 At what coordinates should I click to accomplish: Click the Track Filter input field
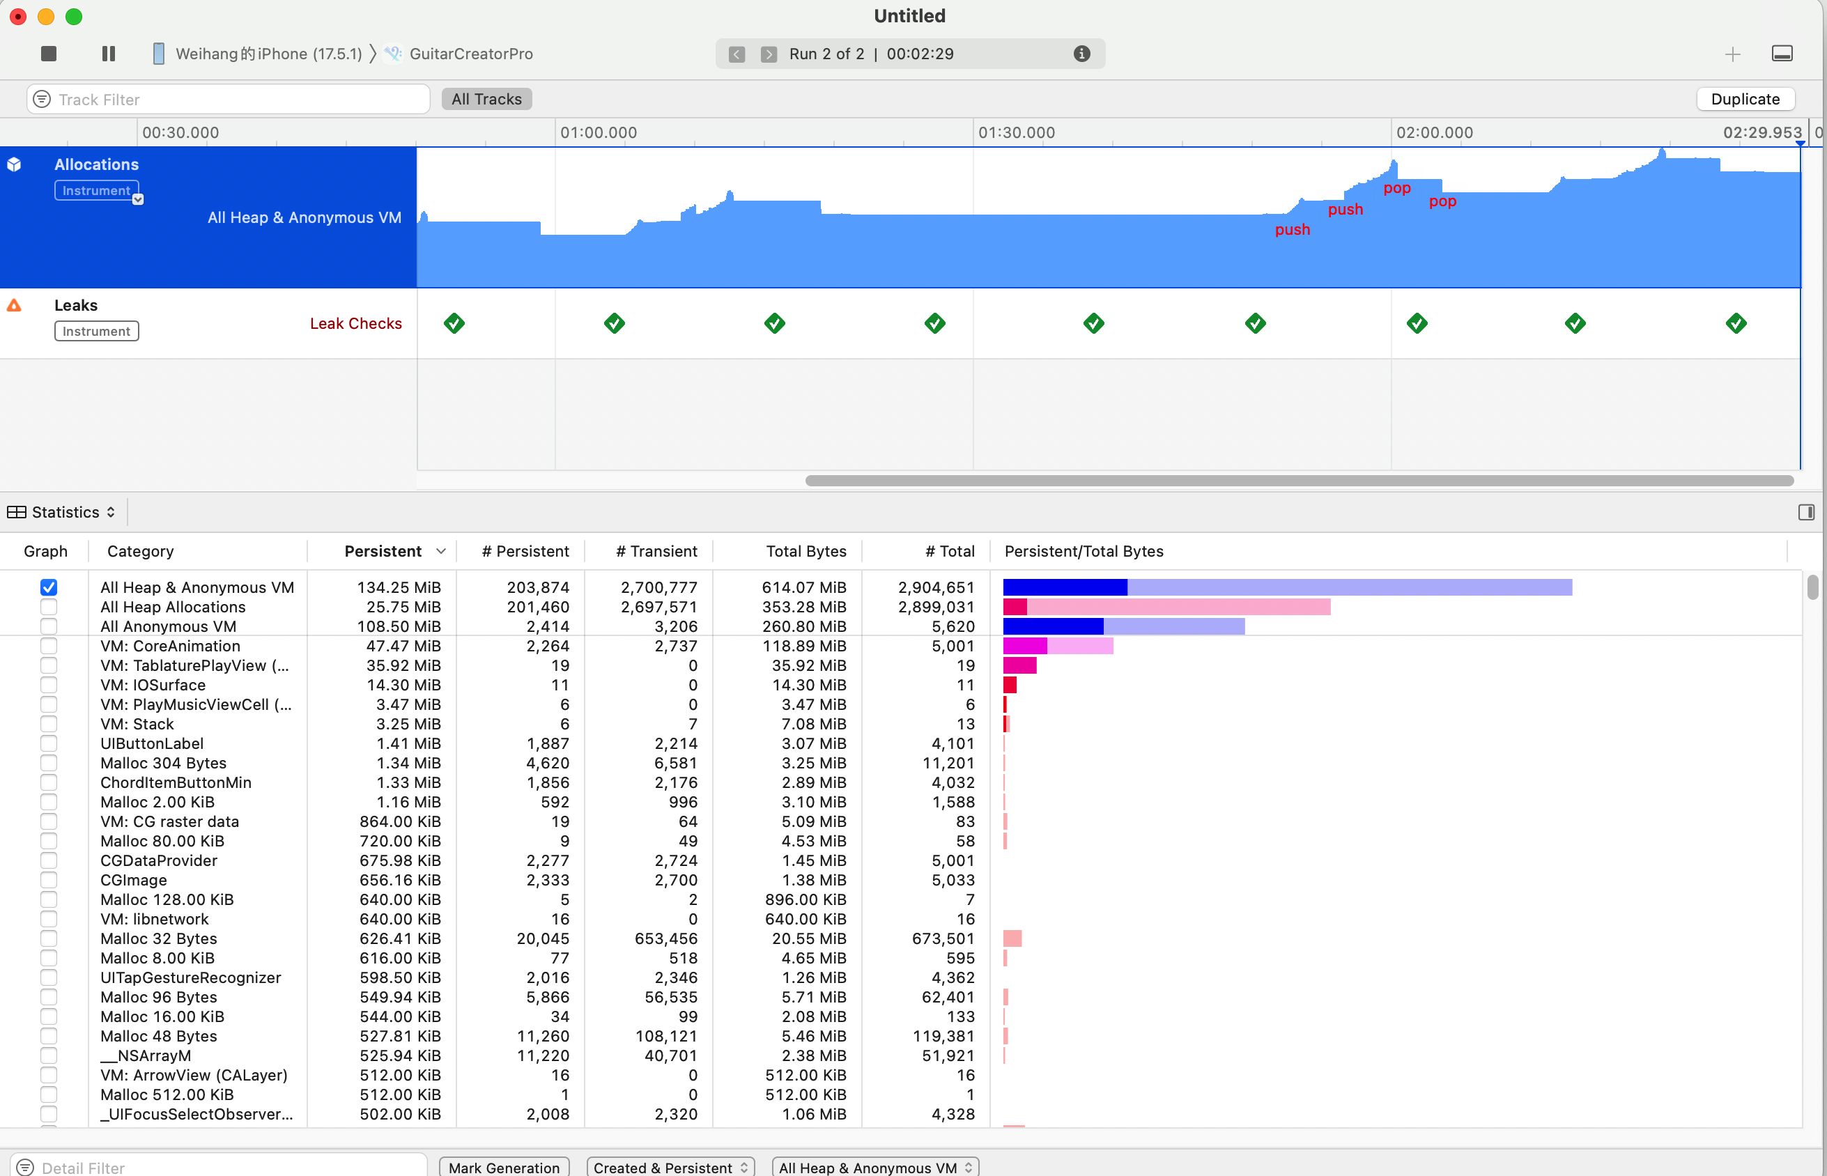(x=229, y=99)
